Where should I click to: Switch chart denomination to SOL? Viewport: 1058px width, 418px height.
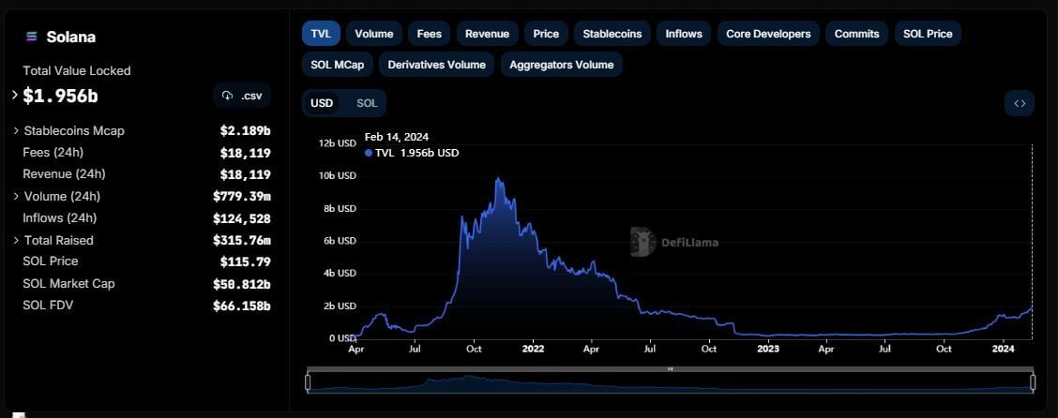pos(367,103)
